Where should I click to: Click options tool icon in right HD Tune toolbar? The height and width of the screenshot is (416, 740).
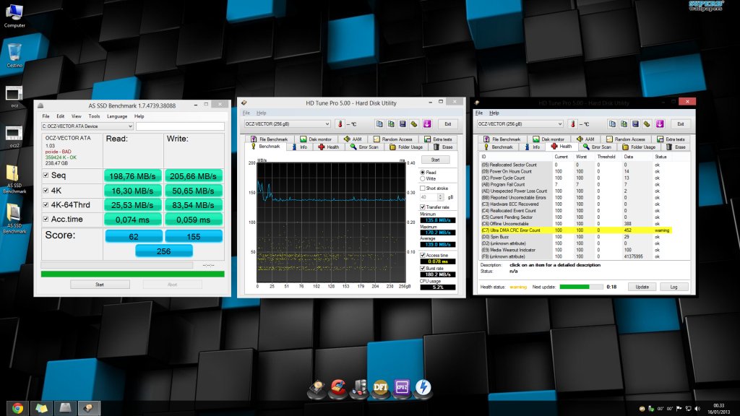[647, 124]
